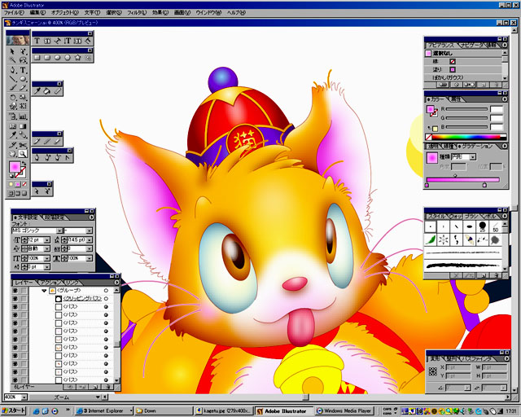This screenshot has width=521, height=417.
Task: Click target circle of <クリッピングパス> row
Action: coord(106,299)
